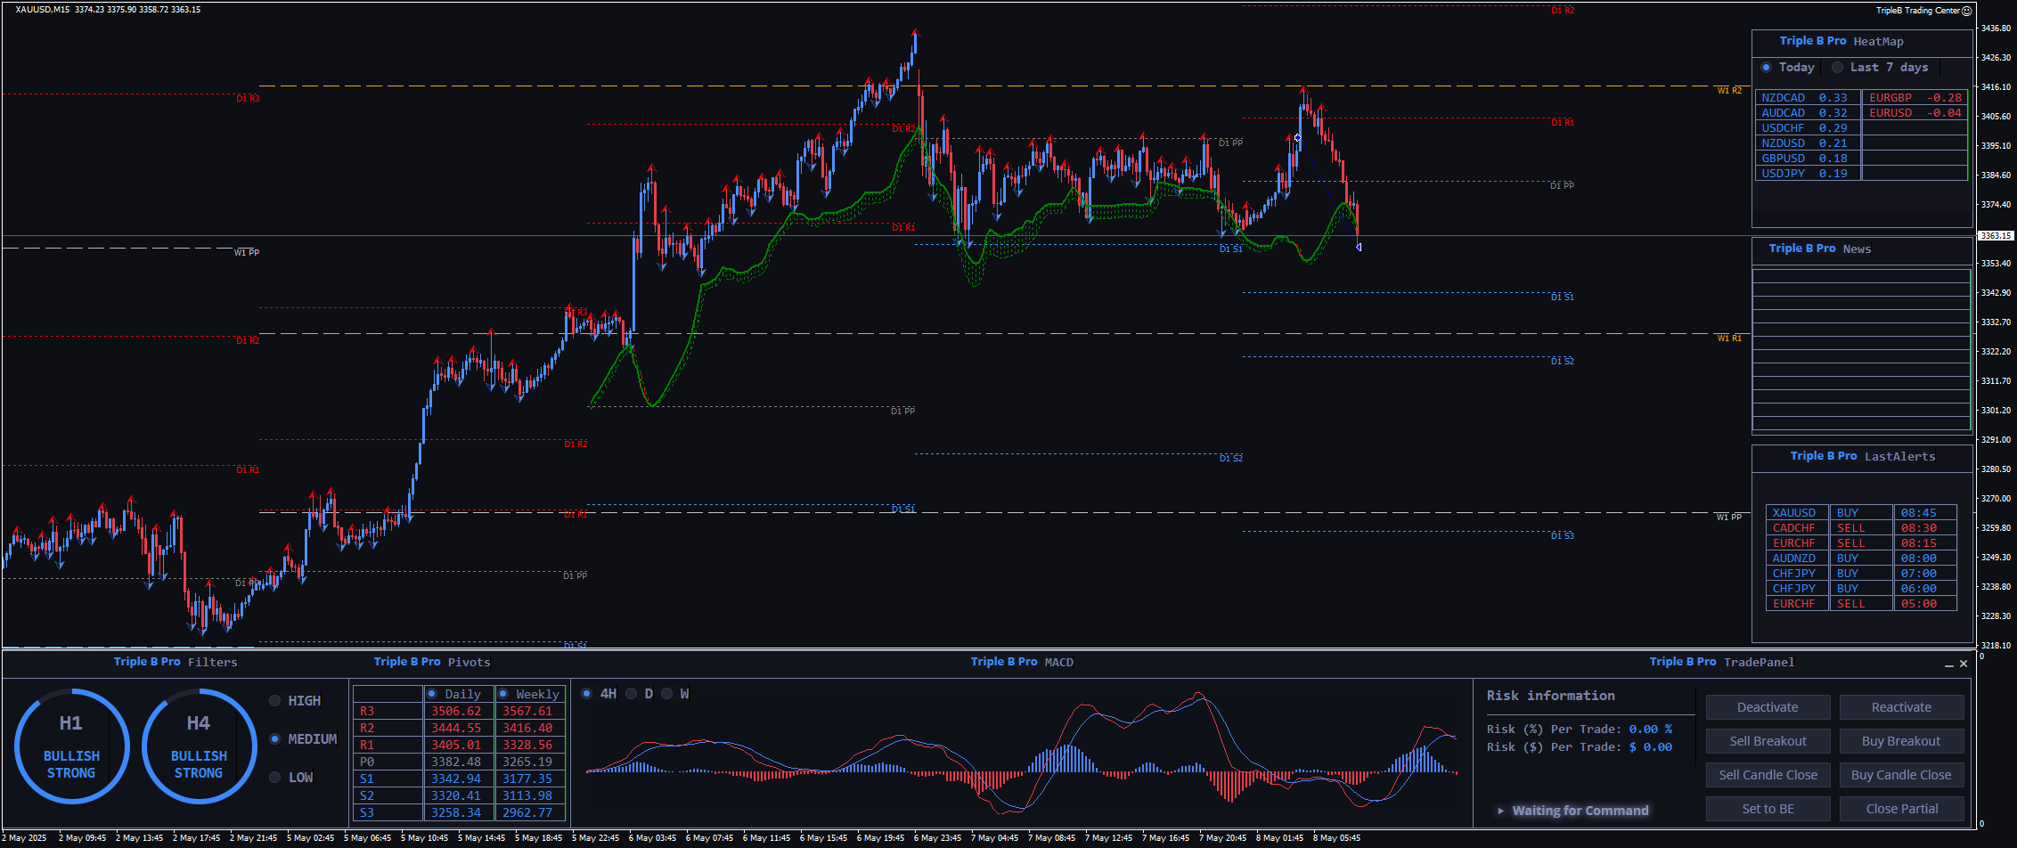Click the TripleB Trading Center smiley icon
Screen dimensions: 2017x848
coord(1967,11)
